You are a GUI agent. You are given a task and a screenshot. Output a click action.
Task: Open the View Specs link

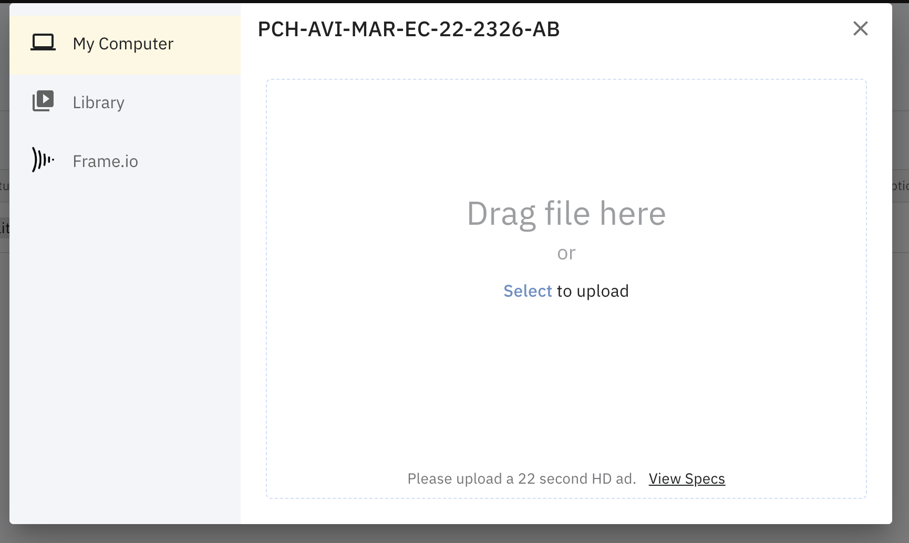(x=687, y=479)
